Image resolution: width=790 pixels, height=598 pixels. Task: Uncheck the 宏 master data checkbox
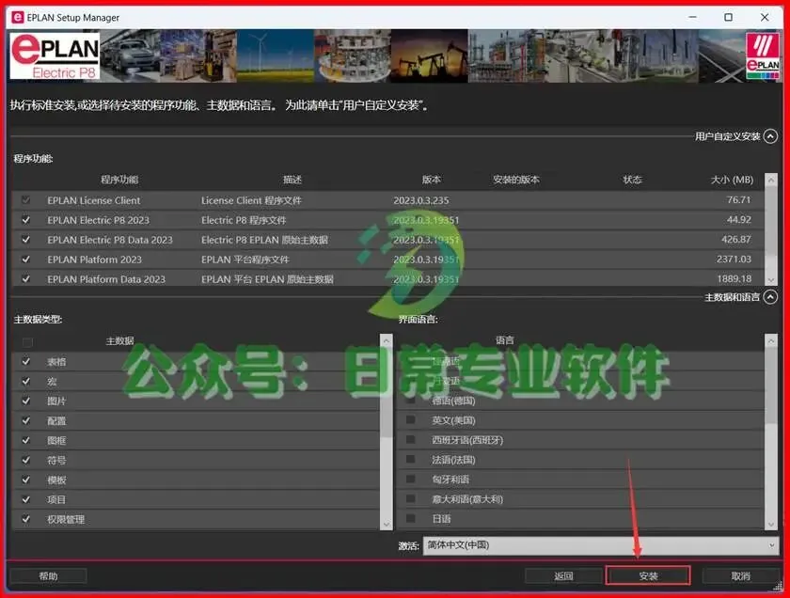(25, 381)
